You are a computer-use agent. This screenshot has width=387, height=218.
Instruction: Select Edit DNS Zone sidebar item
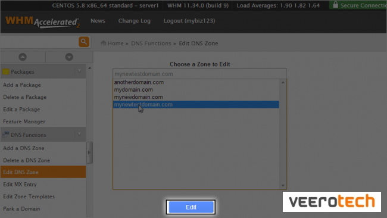(43, 172)
